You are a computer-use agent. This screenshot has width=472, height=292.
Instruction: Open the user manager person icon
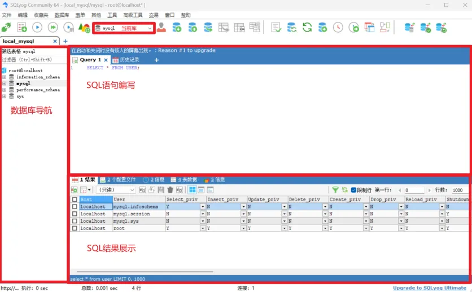pyautogui.click(x=161, y=28)
